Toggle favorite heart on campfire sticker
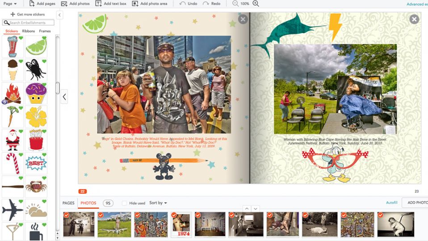 [21, 85]
